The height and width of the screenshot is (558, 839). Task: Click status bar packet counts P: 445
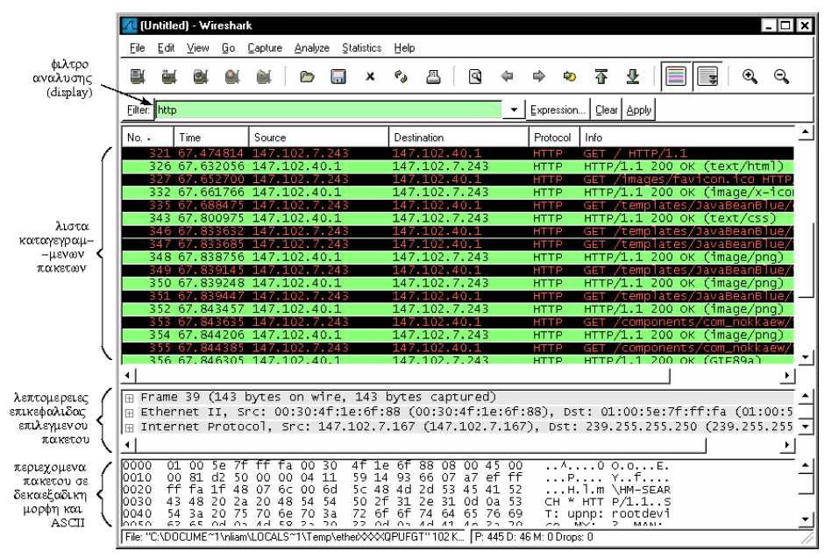[534, 537]
